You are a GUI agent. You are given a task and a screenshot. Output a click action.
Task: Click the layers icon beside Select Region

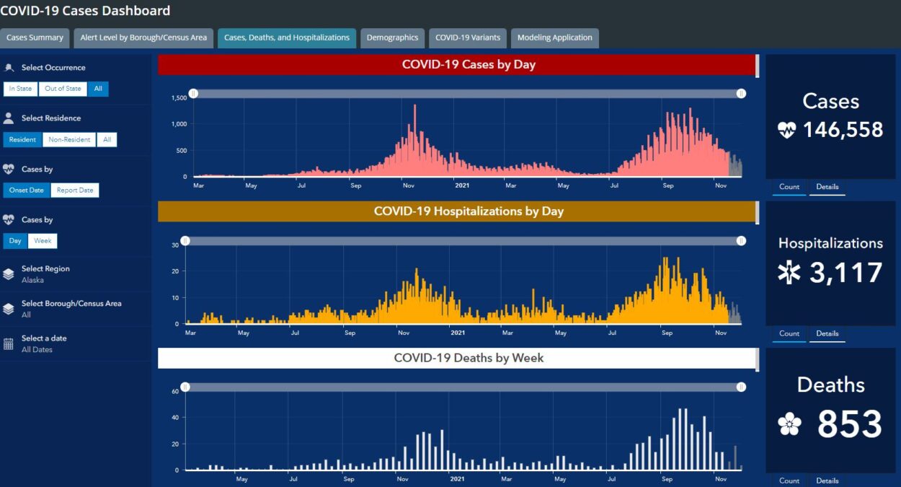point(9,274)
